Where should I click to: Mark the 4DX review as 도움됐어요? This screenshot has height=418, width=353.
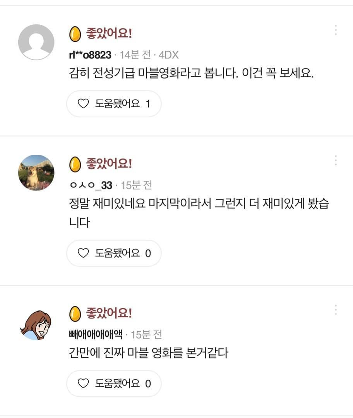(x=114, y=104)
